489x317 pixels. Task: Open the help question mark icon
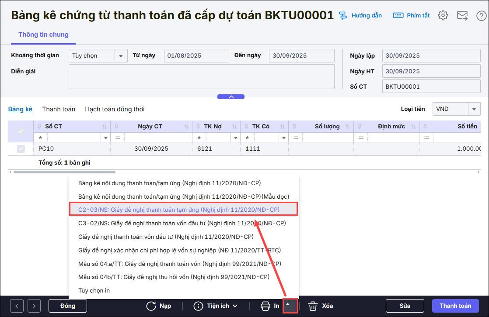tap(480, 16)
